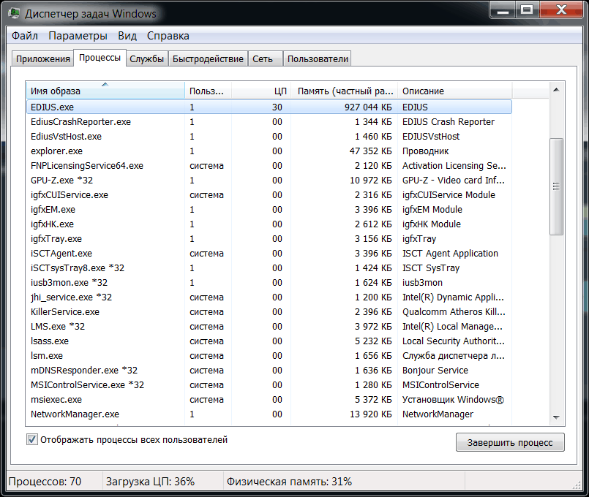This screenshot has width=589, height=497.
Task: Click Загрузка ЦП: 36% status entry
Action: (x=150, y=482)
